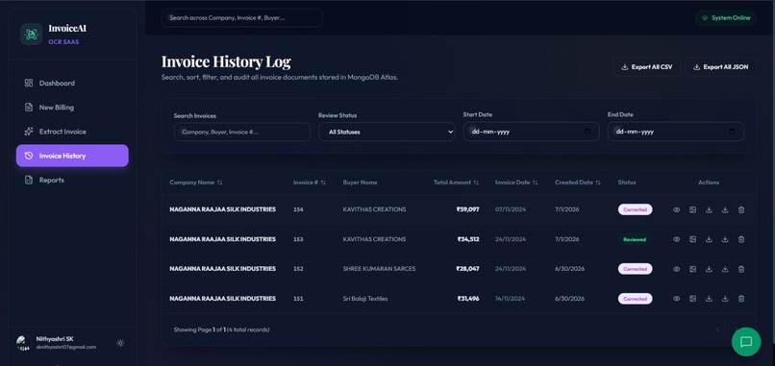
Task: Focus the Search Invoices filter field
Action: [x=242, y=132]
